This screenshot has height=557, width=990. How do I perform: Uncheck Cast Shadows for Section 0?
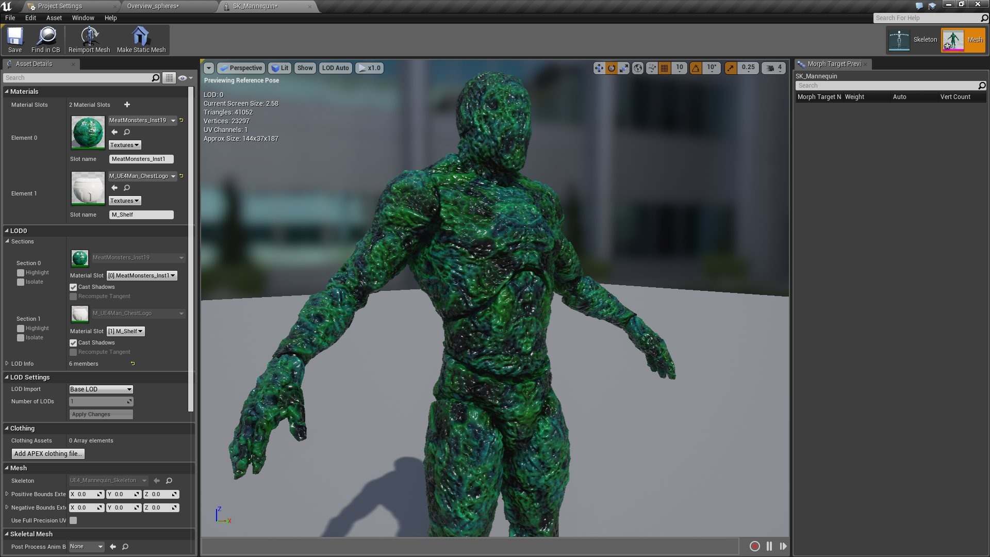coord(73,287)
